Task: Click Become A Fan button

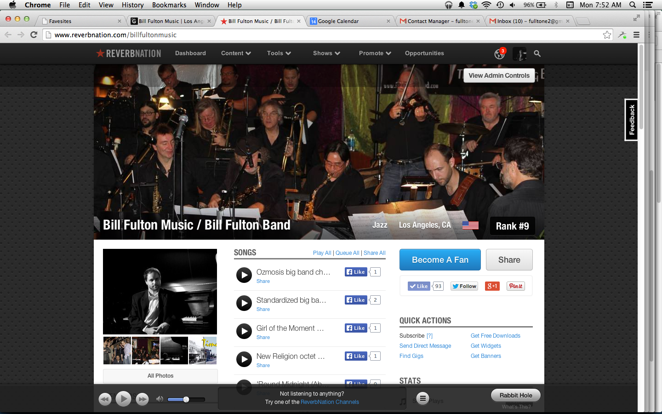Action: pos(440,260)
